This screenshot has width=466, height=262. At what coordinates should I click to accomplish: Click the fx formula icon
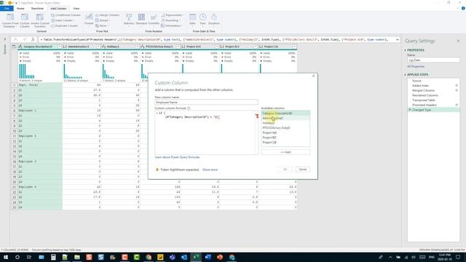coord(33,39)
